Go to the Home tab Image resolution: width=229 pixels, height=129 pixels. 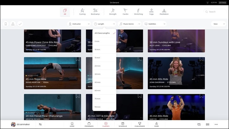tap(72, 124)
